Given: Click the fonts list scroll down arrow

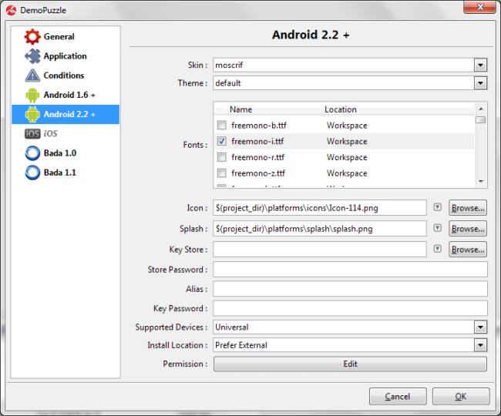Looking at the screenshot, I should pos(480,181).
